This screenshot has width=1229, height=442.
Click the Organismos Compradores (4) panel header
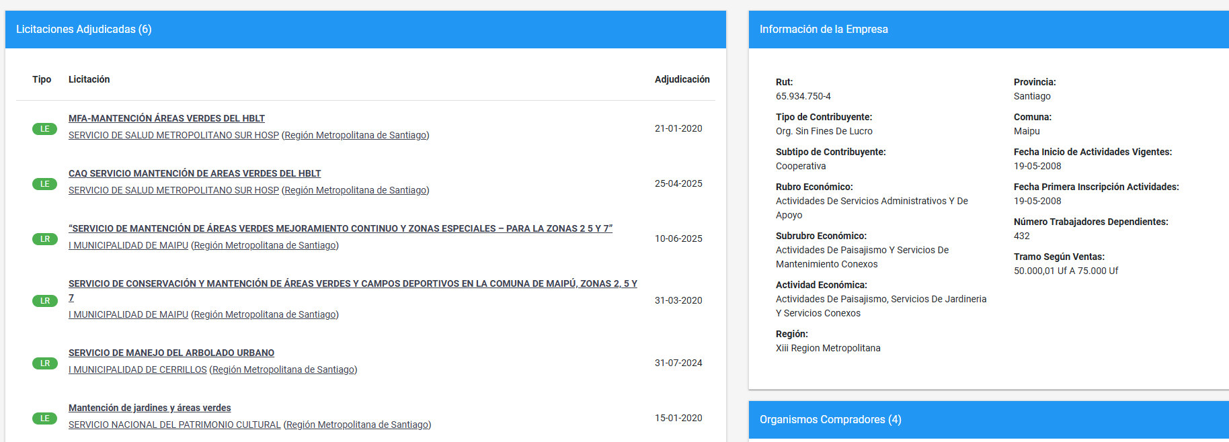click(830, 420)
